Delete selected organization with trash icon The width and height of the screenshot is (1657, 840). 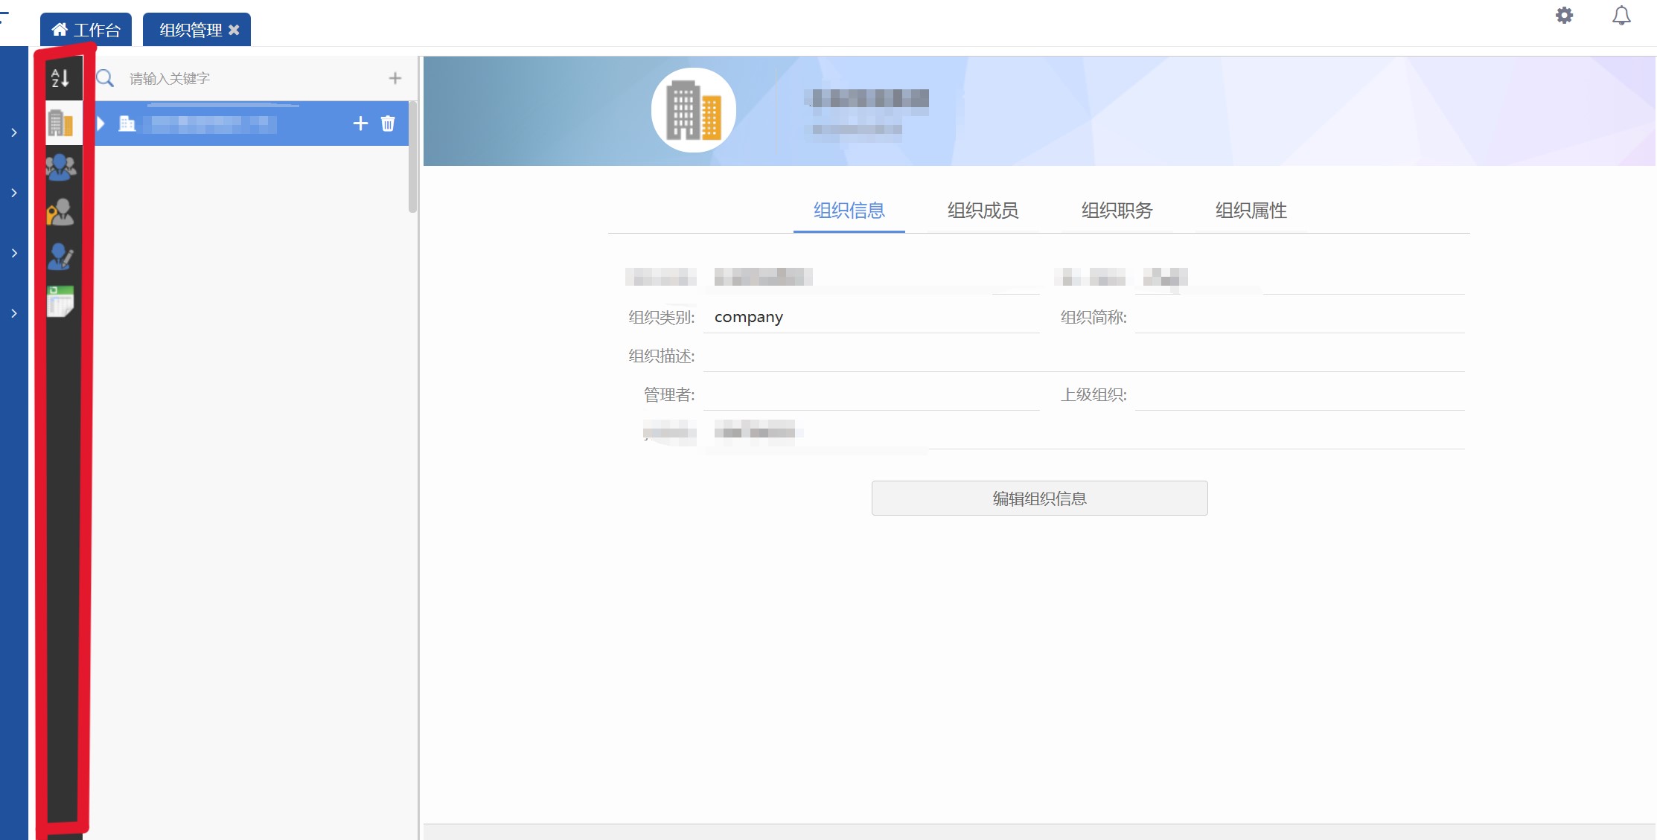(388, 124)
